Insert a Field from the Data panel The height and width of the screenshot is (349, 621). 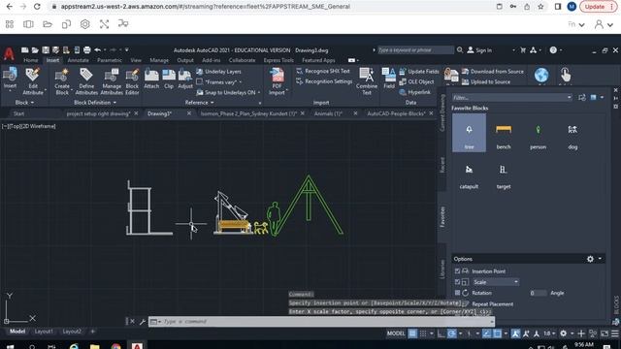click(389, 79)
